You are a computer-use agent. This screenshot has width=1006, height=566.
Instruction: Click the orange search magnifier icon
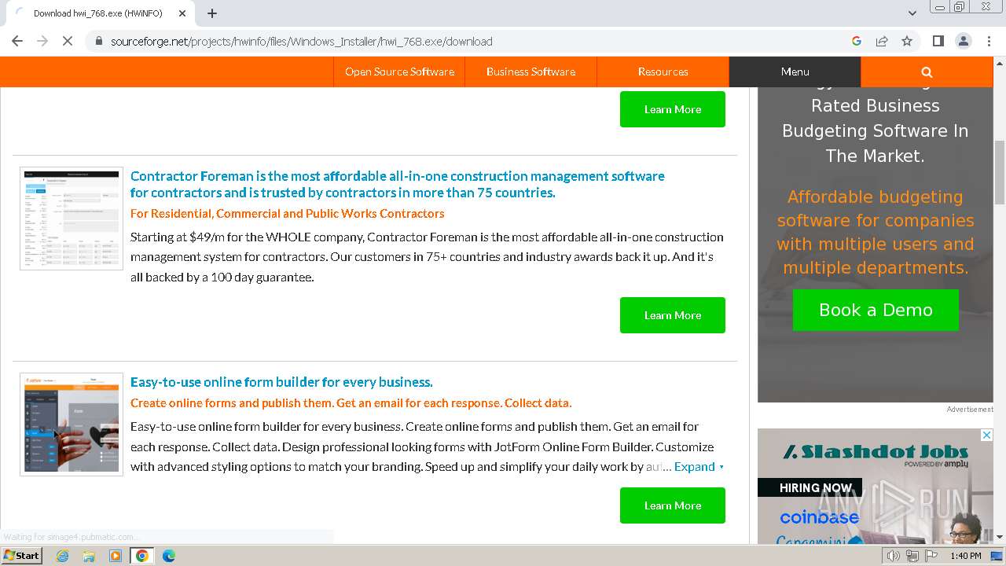927,72
